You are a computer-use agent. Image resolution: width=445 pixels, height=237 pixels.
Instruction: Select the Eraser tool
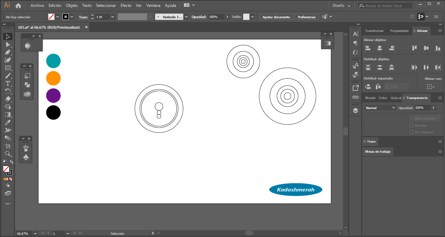point(8,99)
